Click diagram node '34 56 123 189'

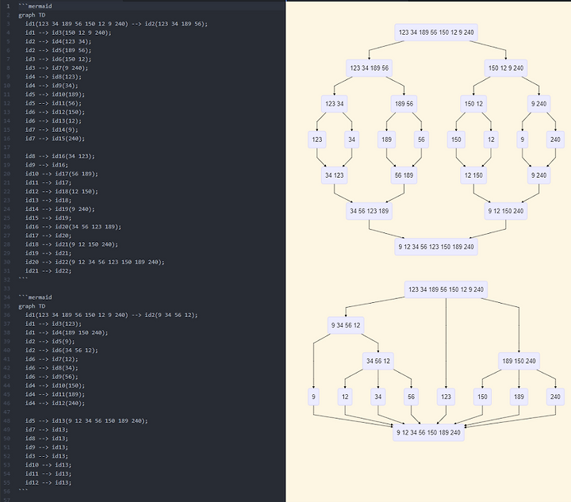click(369, 211)
